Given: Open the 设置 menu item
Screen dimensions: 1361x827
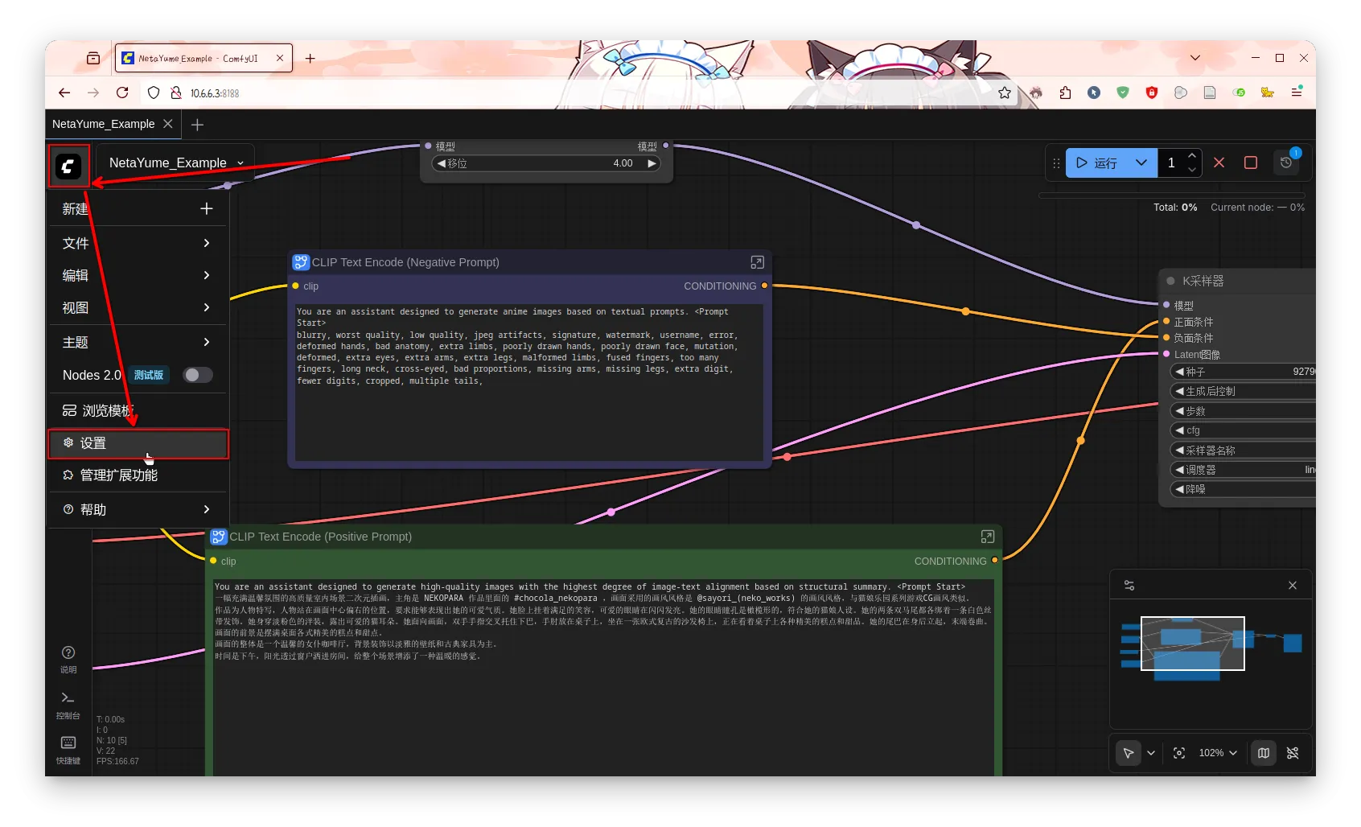Looking at the screenshot, I should click(x=138, y=443).
